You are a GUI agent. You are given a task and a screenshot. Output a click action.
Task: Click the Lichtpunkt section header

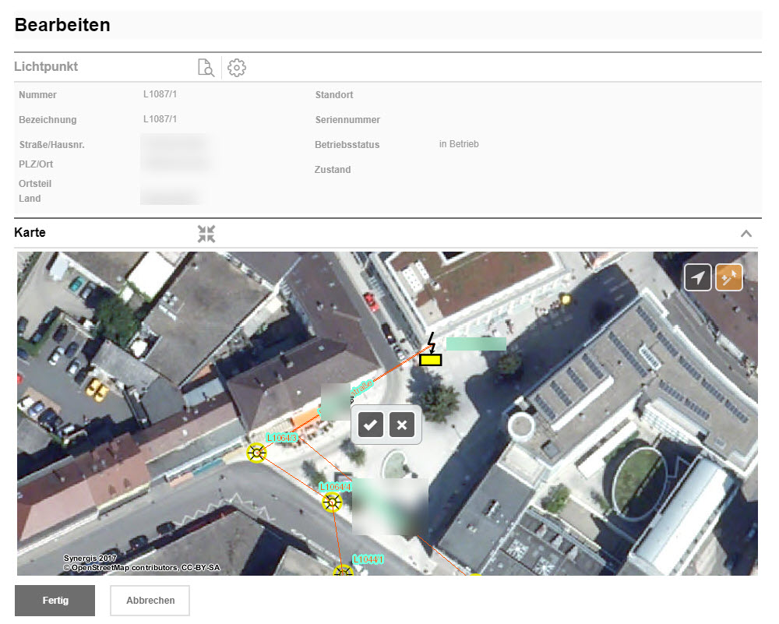click(x=46, y=67)
